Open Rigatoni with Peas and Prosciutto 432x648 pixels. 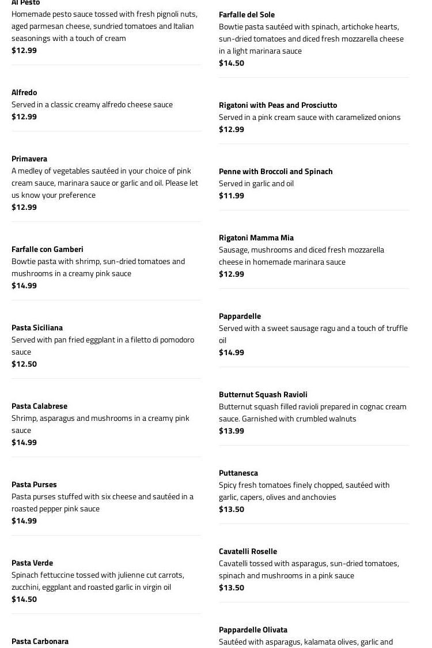(x=278, y=105)
